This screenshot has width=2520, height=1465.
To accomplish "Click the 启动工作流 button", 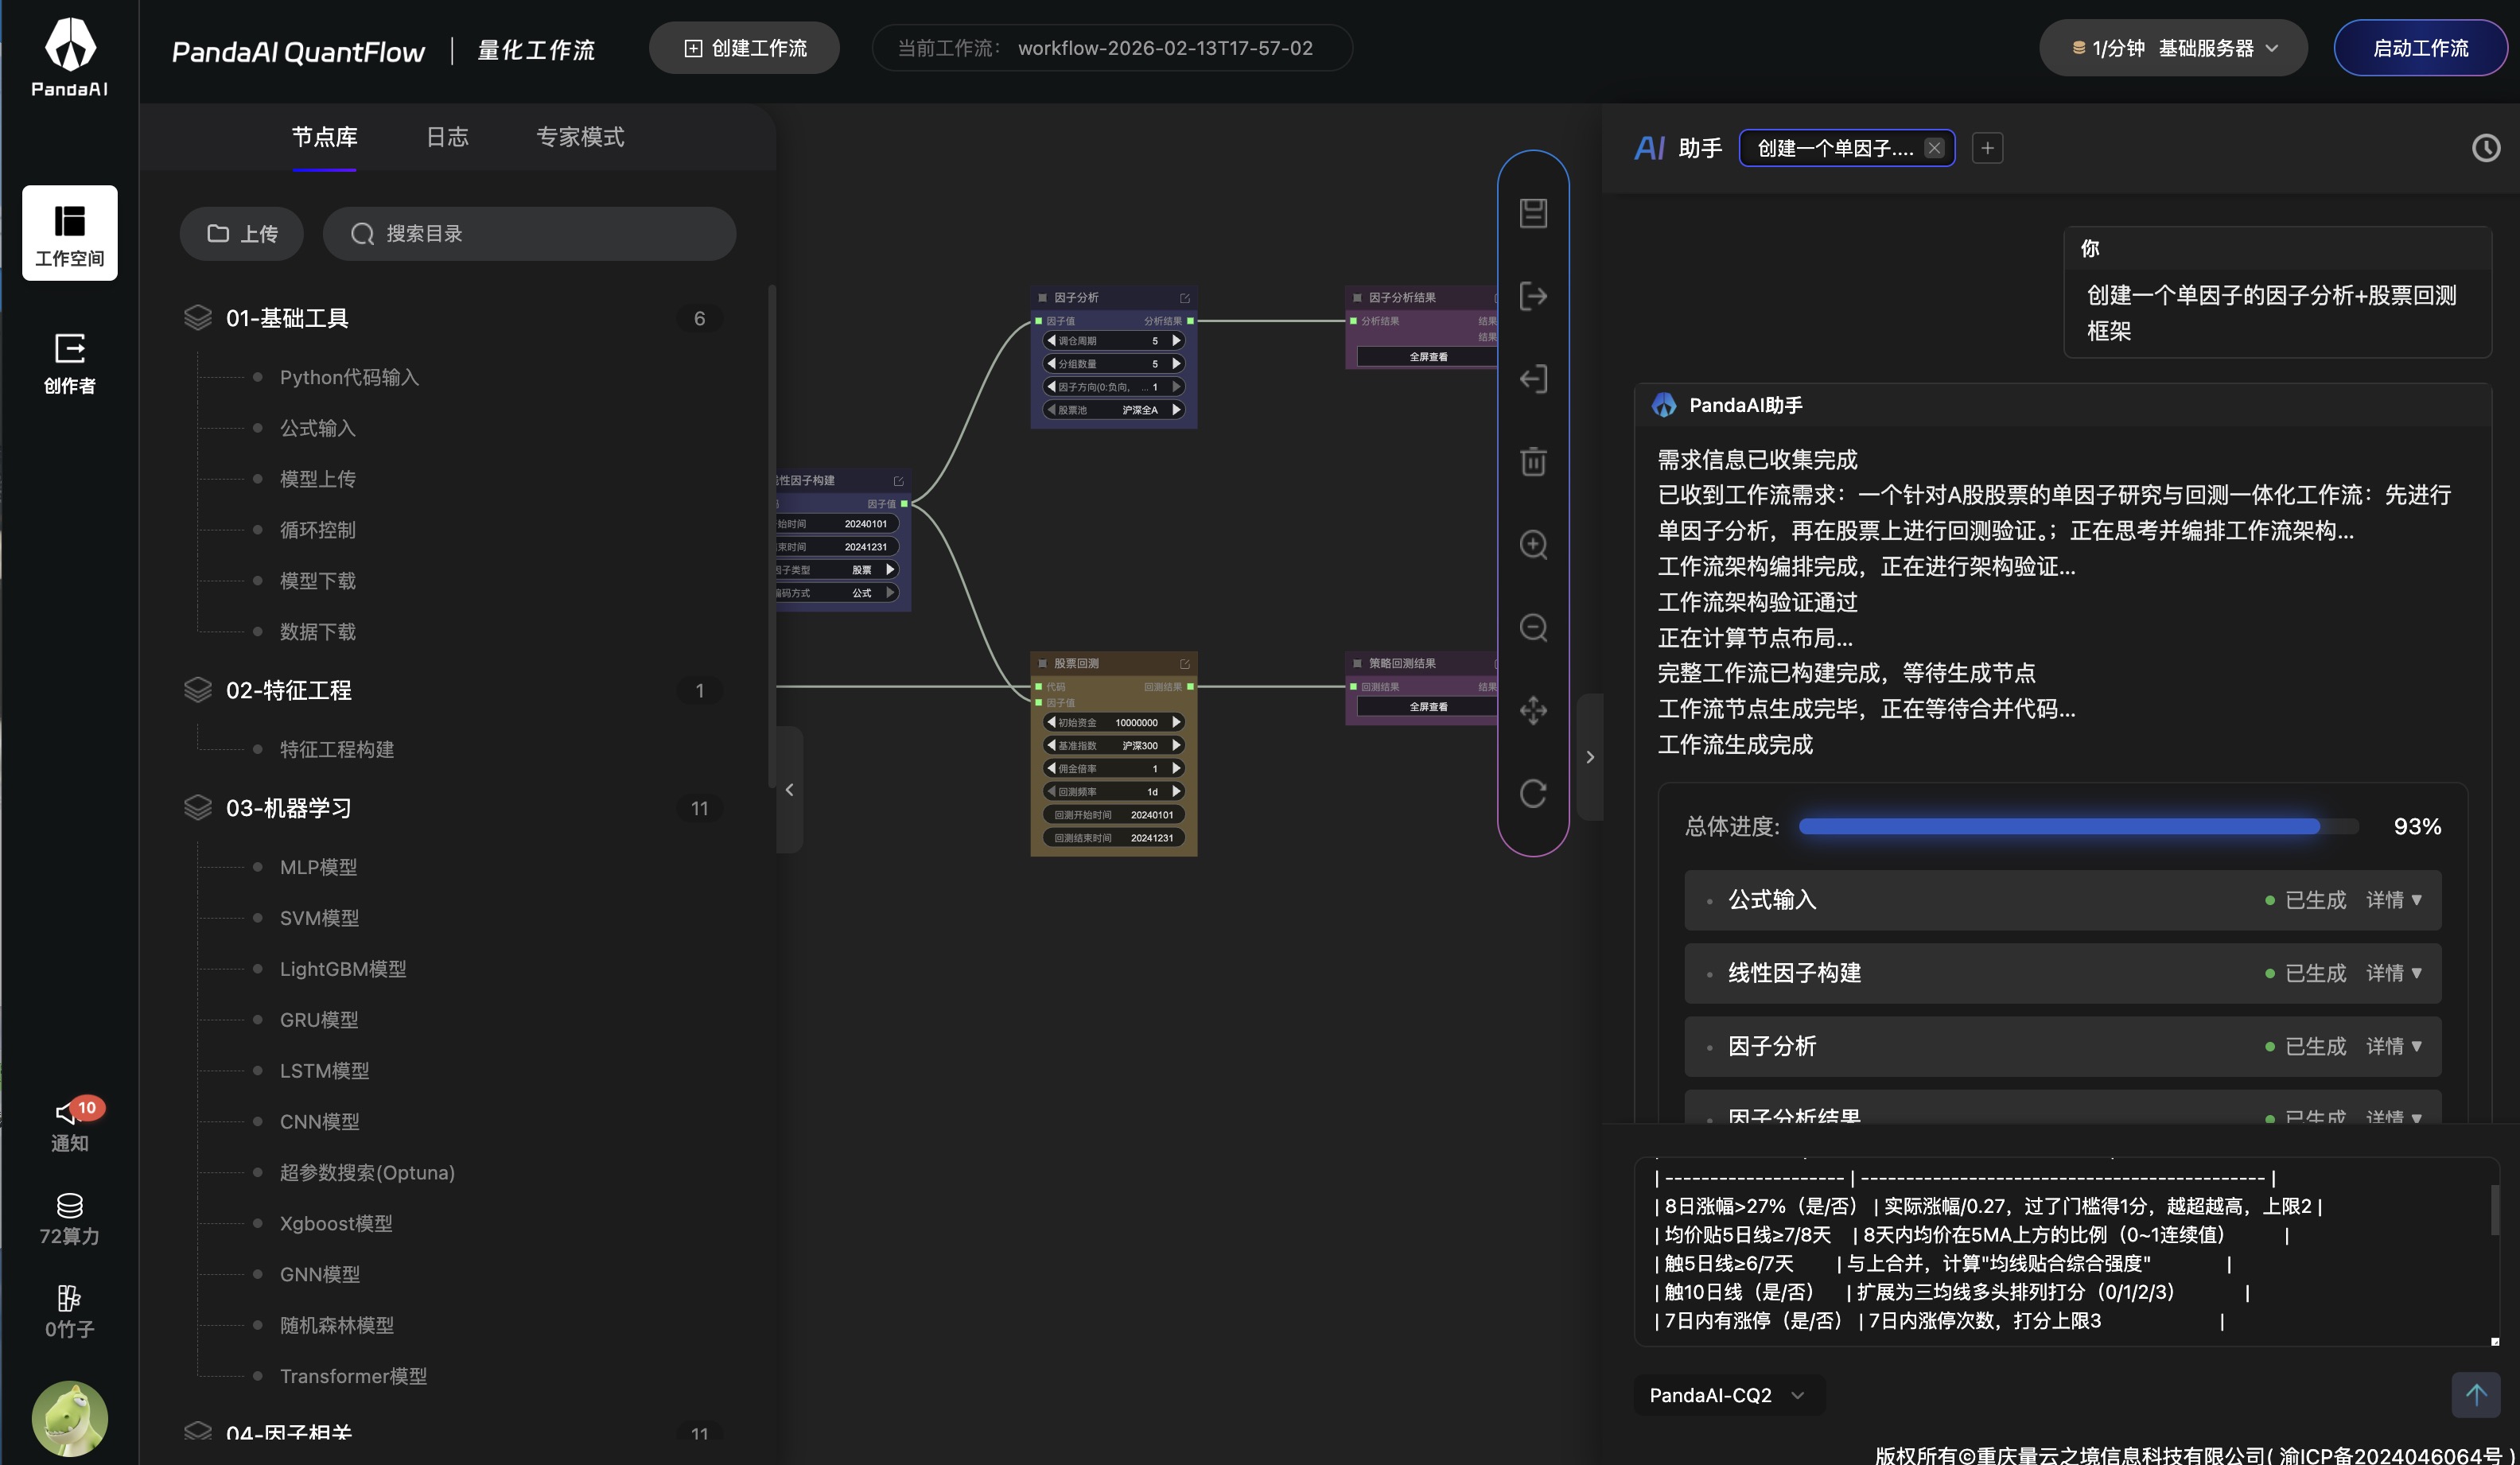I will pos(2420,48).
